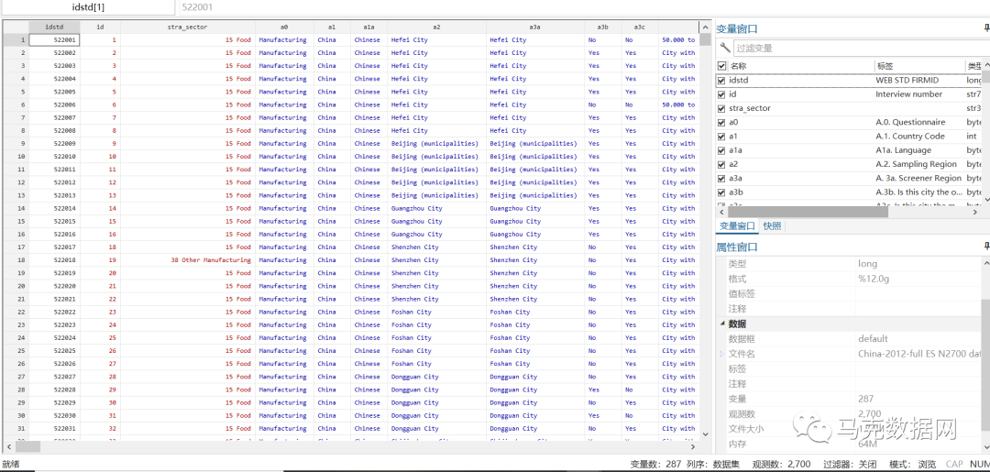Select the 变量窗口 tab
The image size is (990, 472).
pyautogui.click(x=737, y=225)
